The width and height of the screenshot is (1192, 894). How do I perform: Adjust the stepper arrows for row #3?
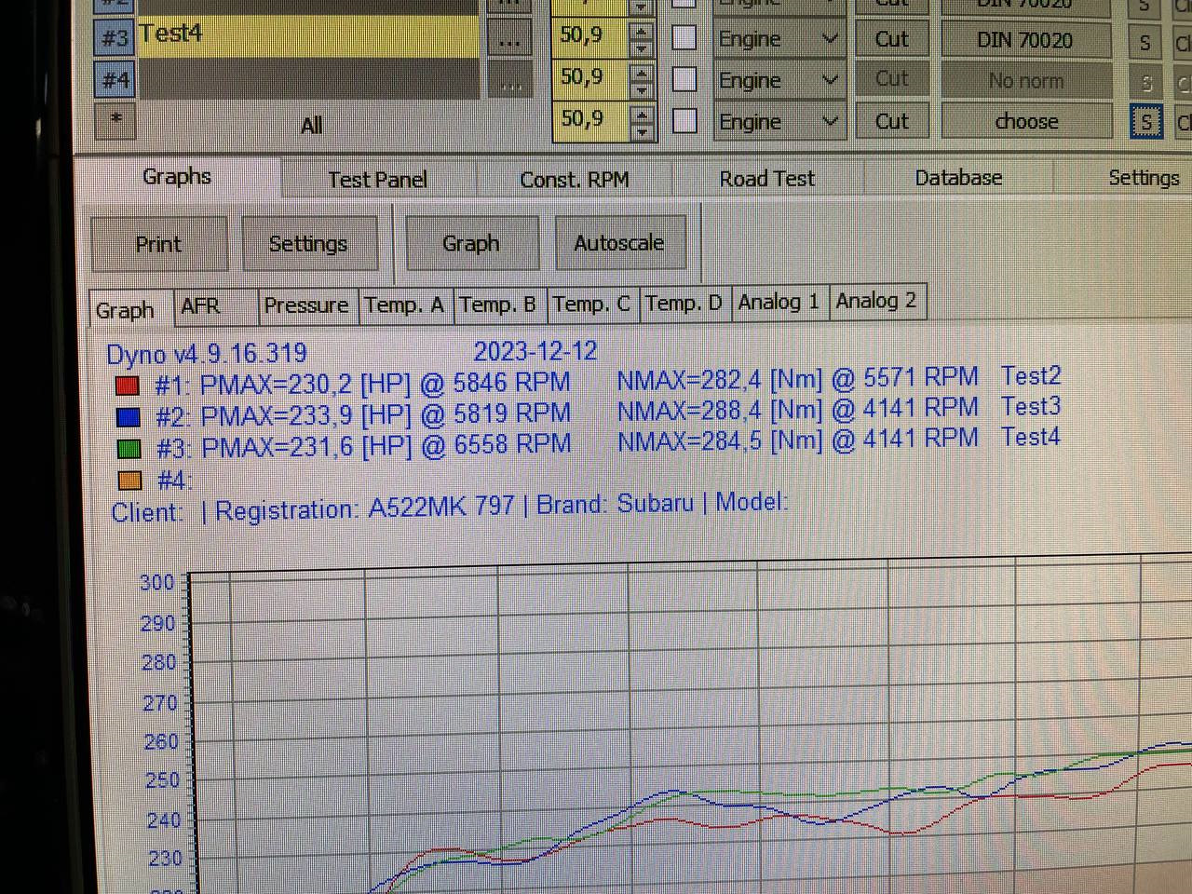point(642,38)
